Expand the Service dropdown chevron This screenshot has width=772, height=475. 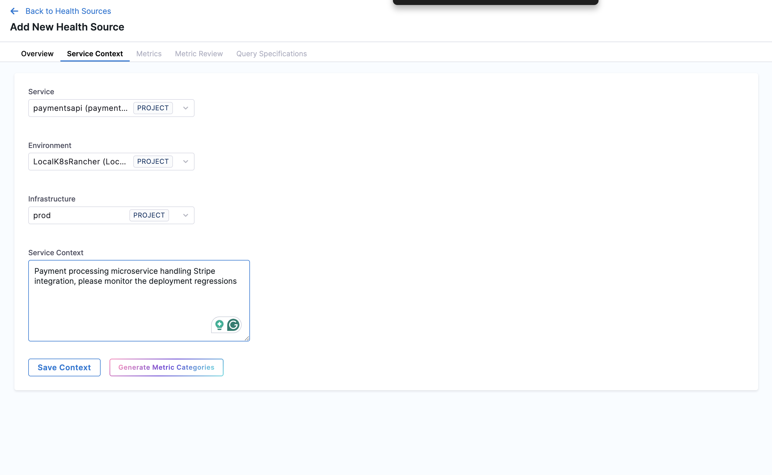click(186, 108)
